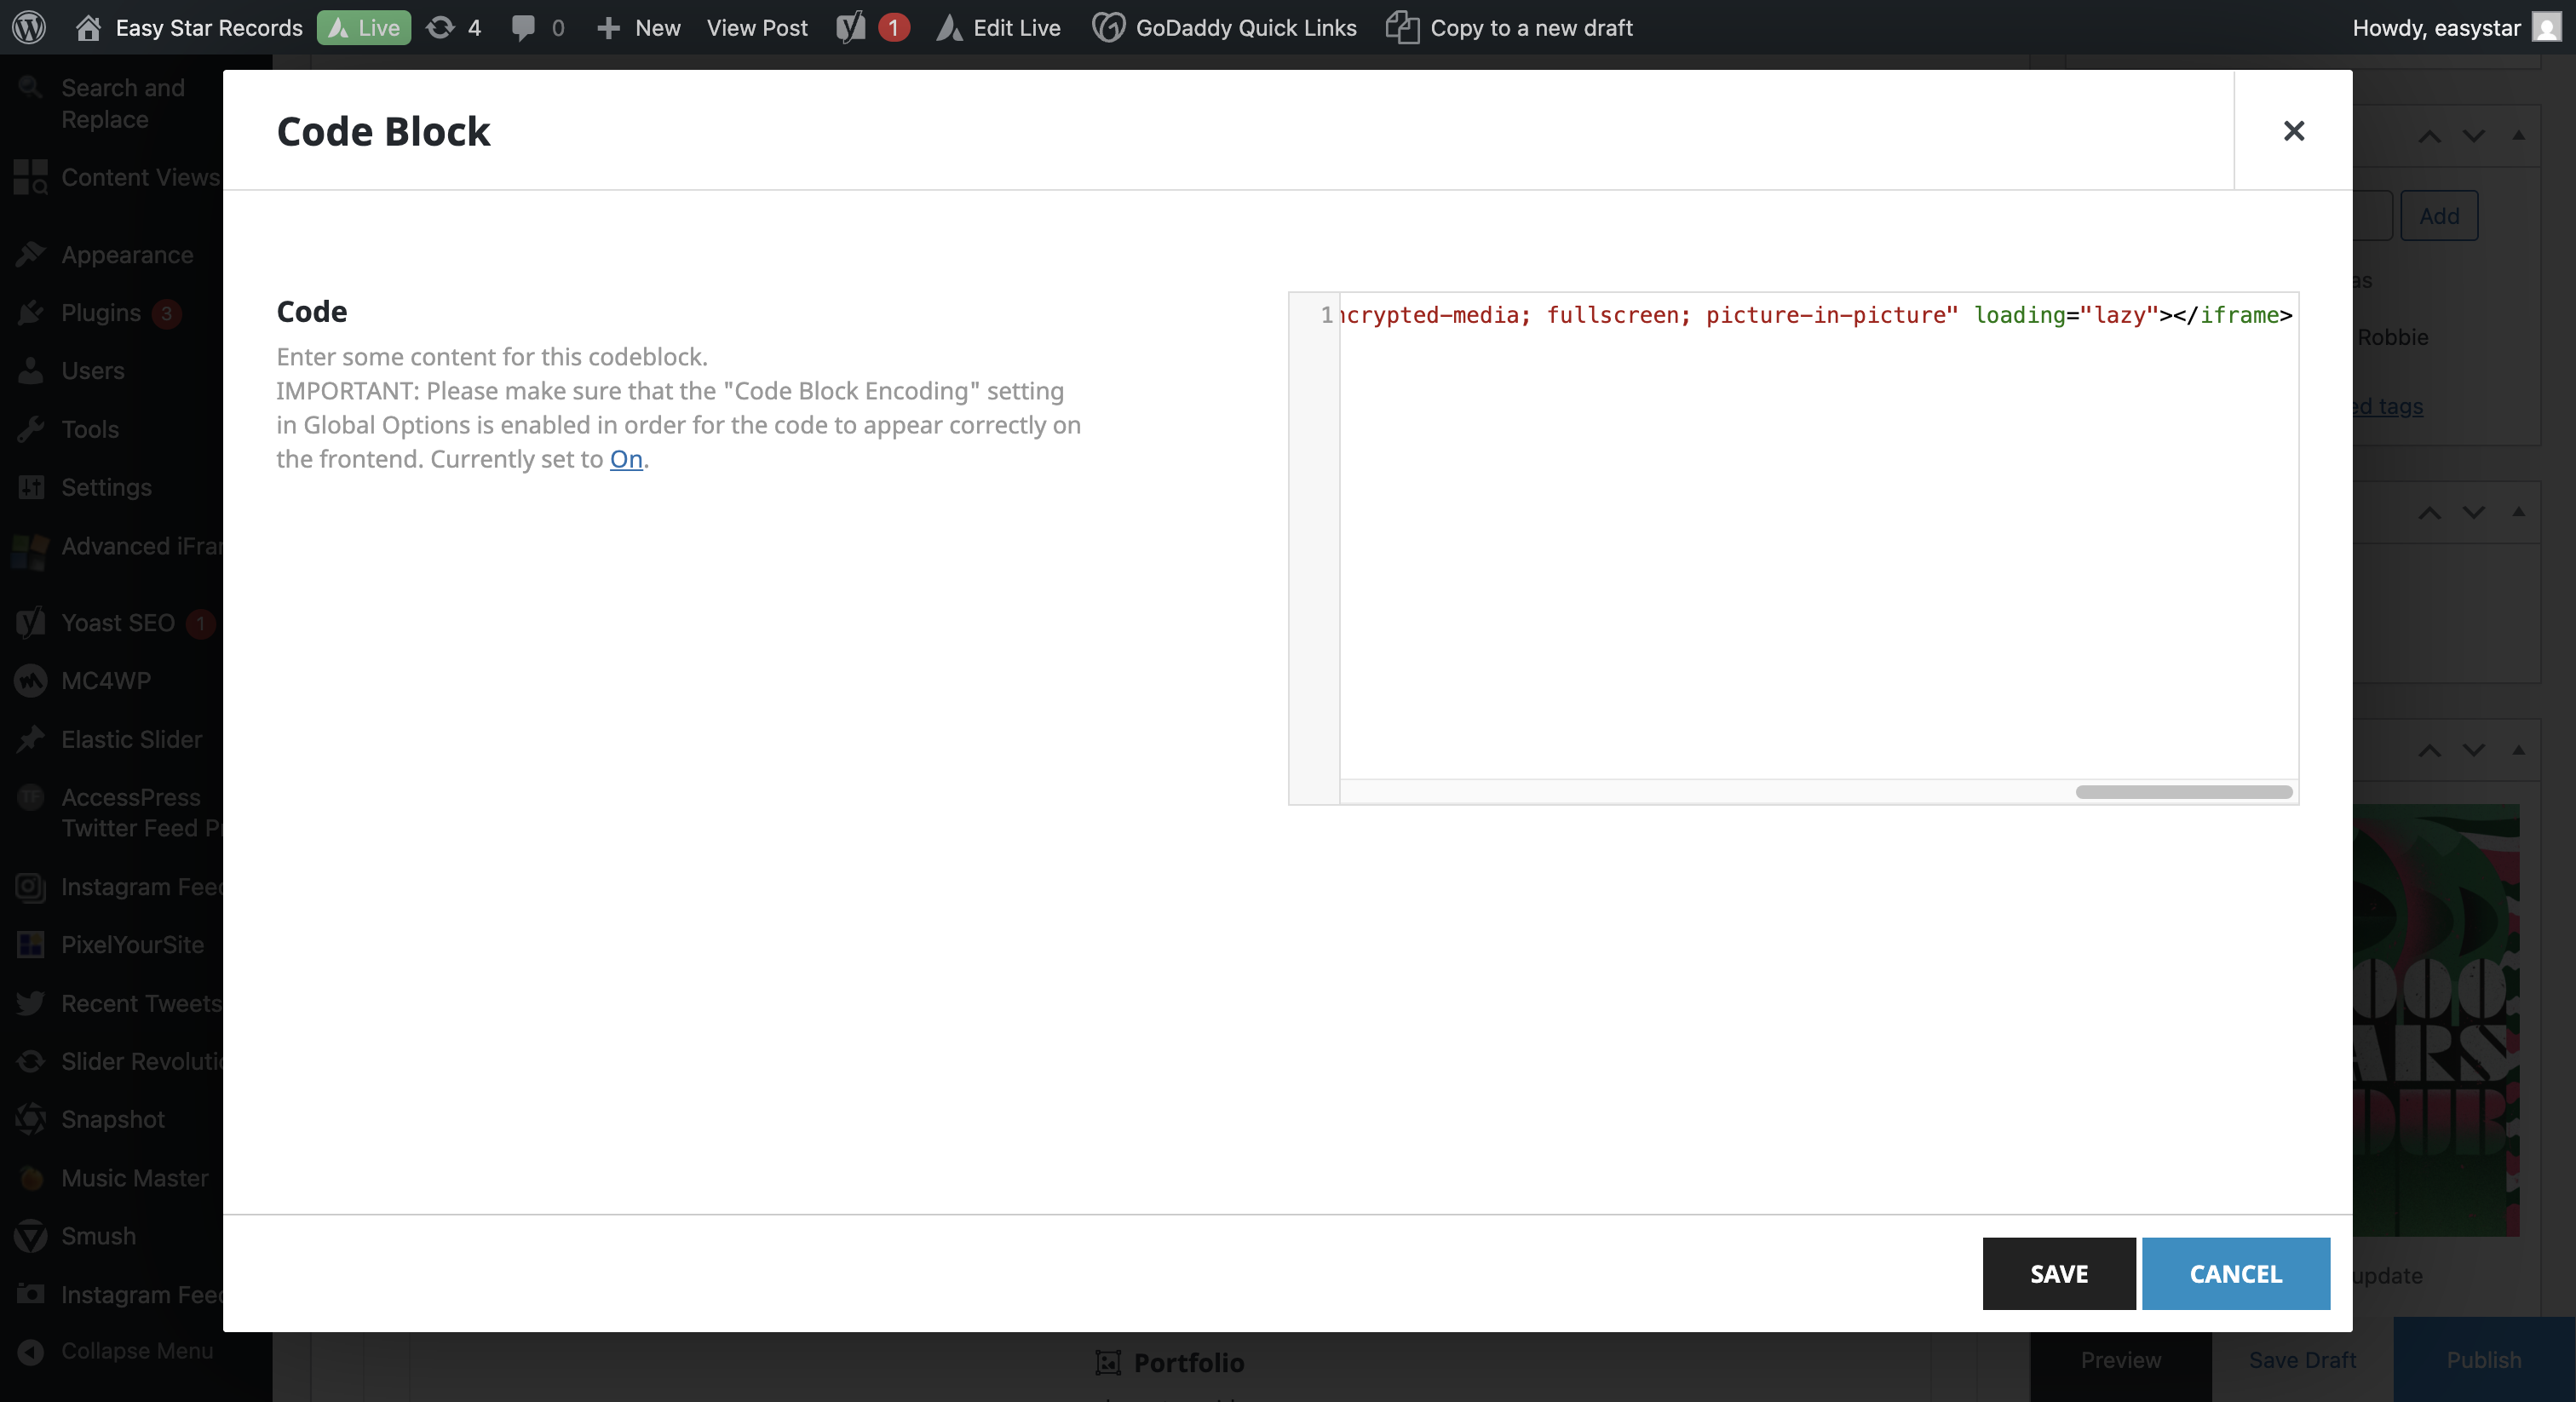Cancel the code block edit
The width and height of the screenshot is (2576, 1402).
(2235, 1273)
